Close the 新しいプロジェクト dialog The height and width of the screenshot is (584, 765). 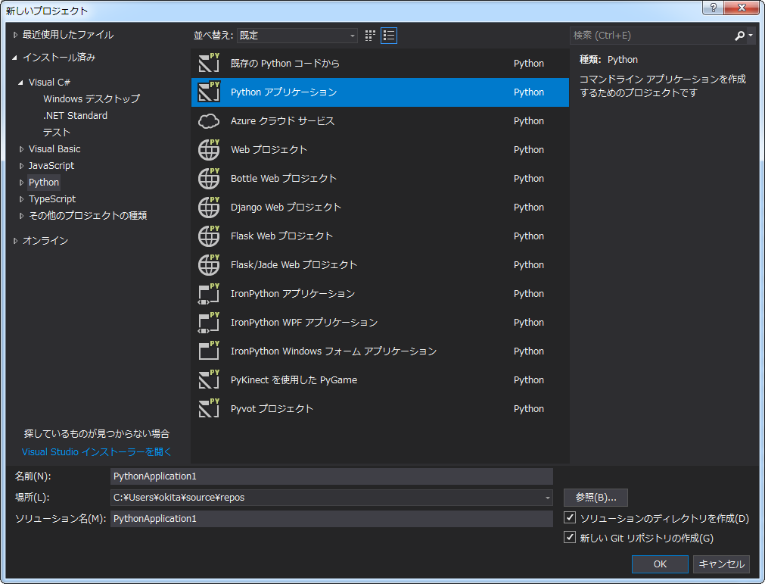tap(742, 8)
